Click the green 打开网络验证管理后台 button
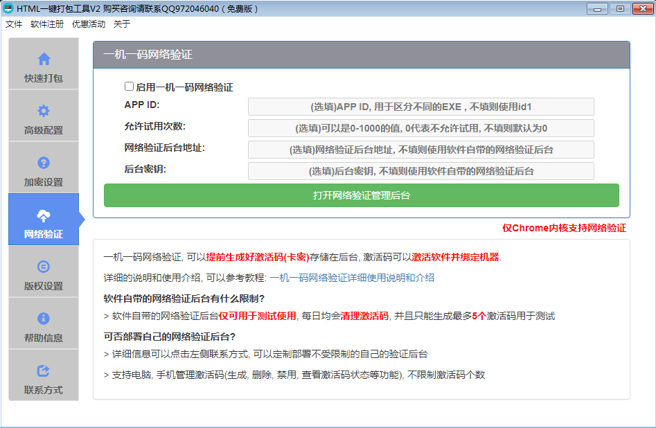This screenshot has width=656, height=428. click(361, 195)
